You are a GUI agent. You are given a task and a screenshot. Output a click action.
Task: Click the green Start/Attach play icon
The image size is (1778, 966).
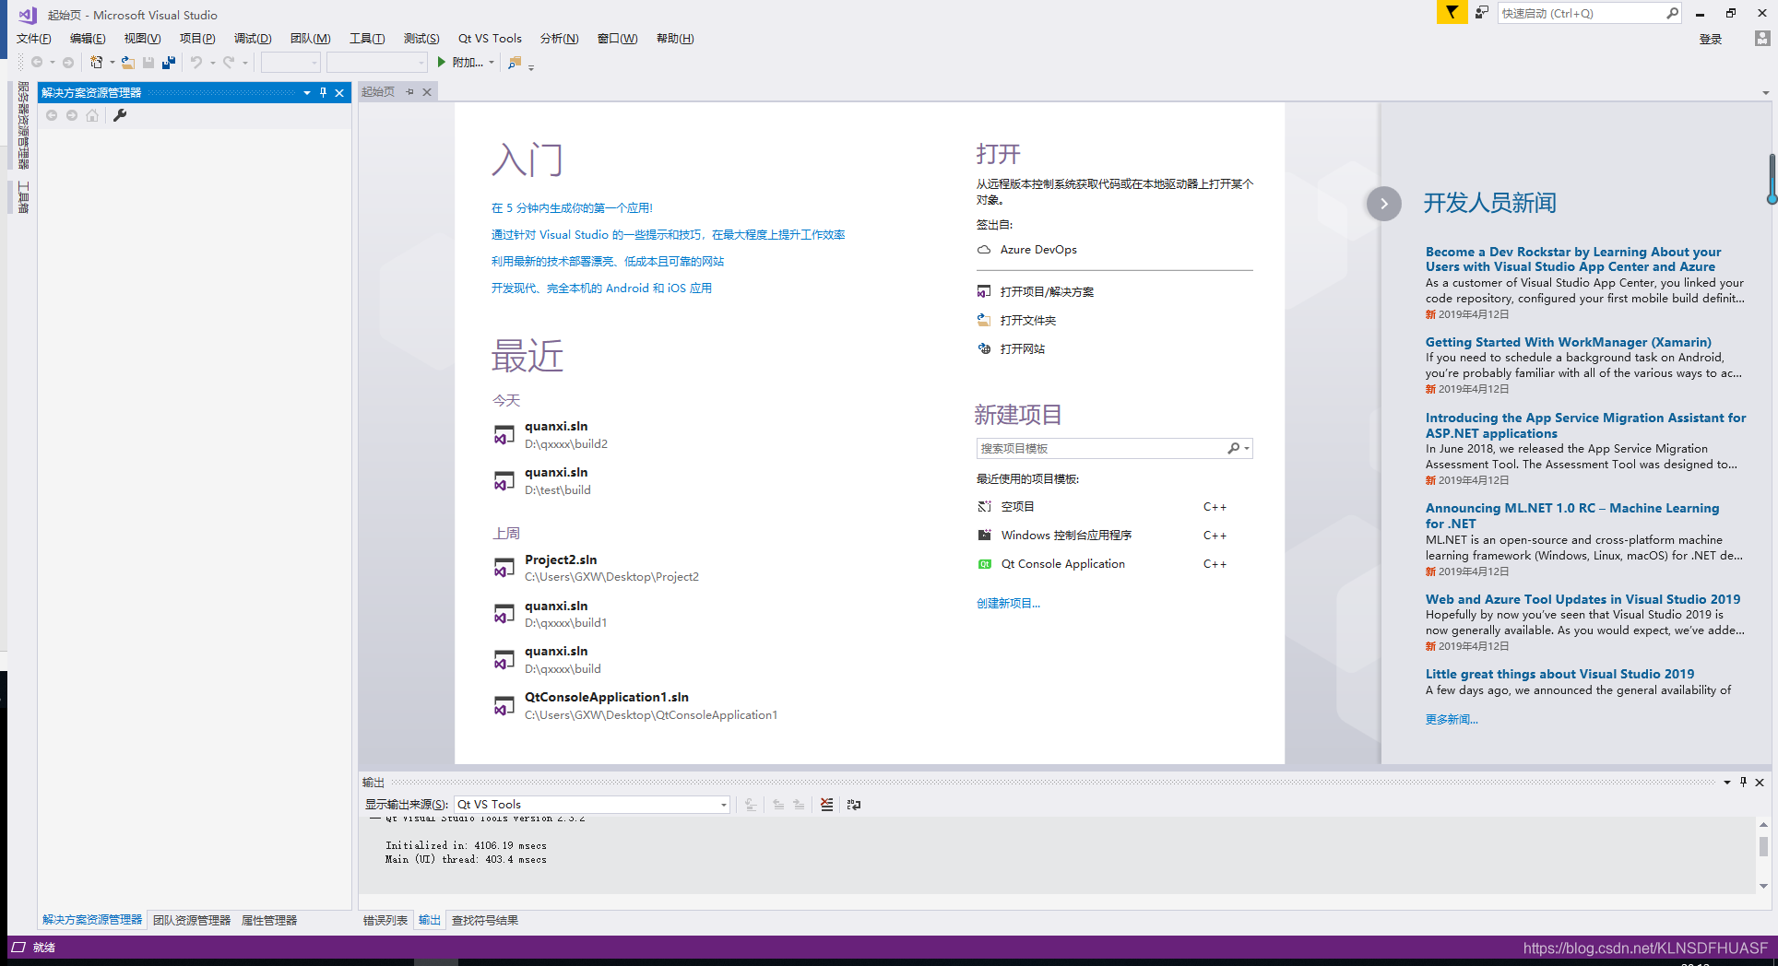pos(442,62)
